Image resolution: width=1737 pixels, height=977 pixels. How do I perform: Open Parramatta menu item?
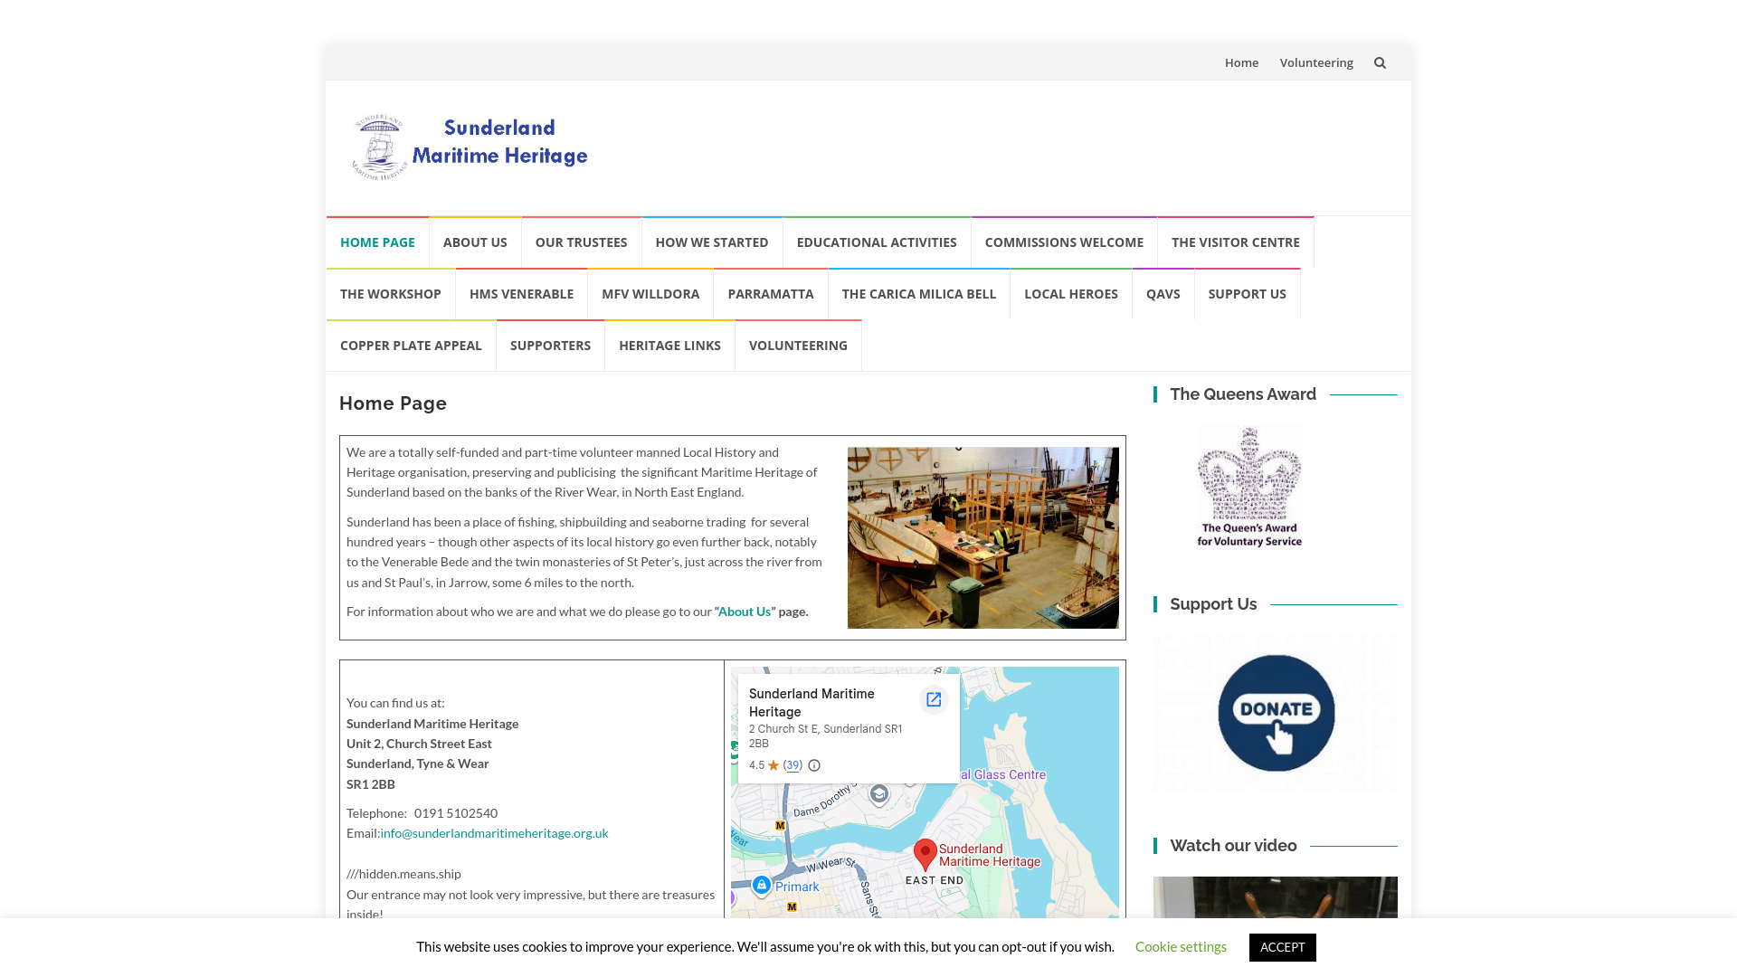click(771, 294)
